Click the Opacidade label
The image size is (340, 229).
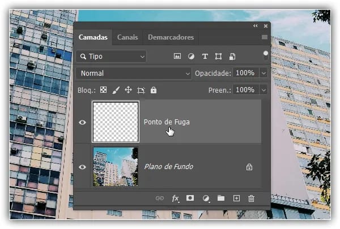[212, 74]
